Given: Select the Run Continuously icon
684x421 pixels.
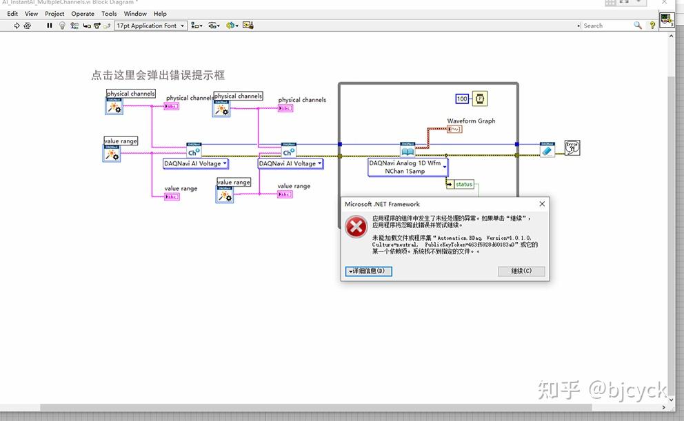Looking at the screenshot, I should (27, 25).
